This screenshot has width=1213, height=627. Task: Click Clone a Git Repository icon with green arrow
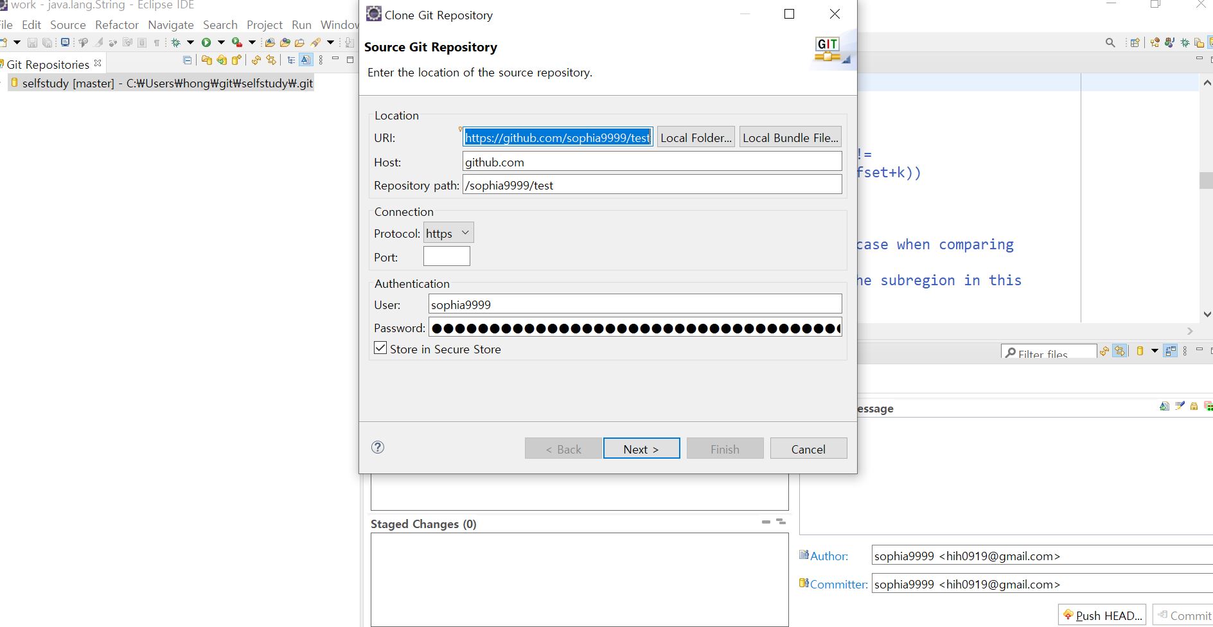(222, 60)
